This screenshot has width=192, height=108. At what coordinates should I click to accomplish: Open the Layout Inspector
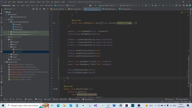(x=182, y=99)
